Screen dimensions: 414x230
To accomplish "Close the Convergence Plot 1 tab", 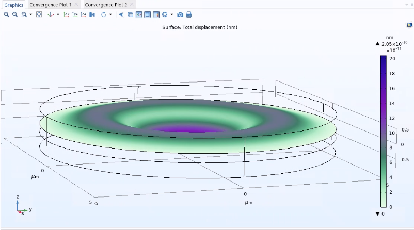I will (76, 4).
